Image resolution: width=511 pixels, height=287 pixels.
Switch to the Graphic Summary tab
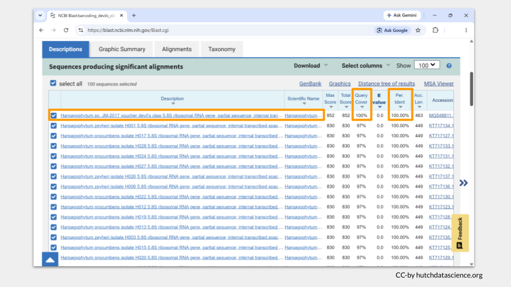click(122, 49)
